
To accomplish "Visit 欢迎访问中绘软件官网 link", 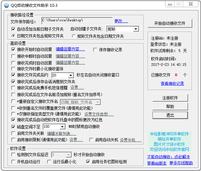I will [x=170, y=149].
